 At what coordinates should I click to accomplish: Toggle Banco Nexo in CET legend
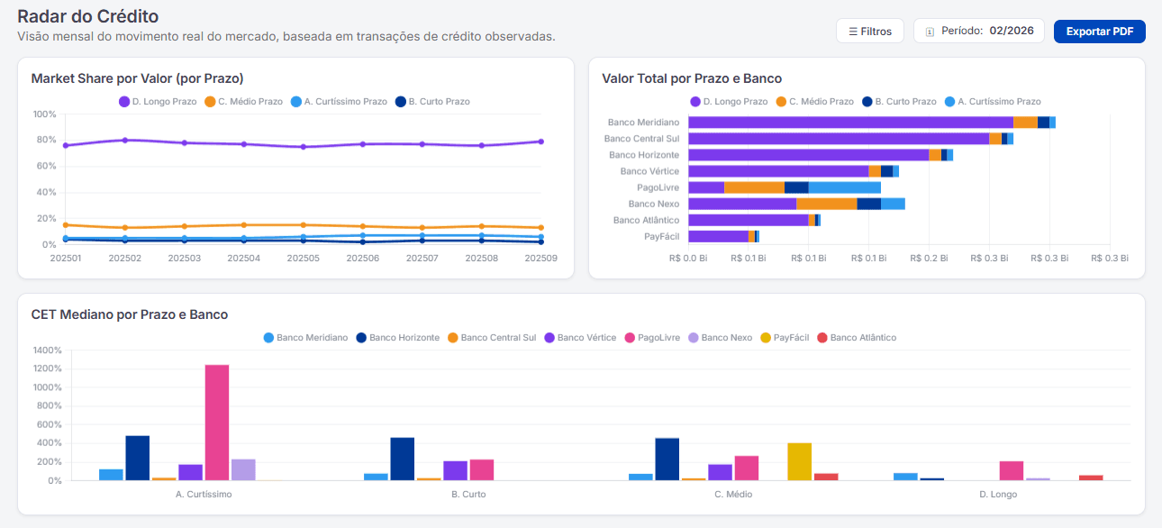[721, 338]
